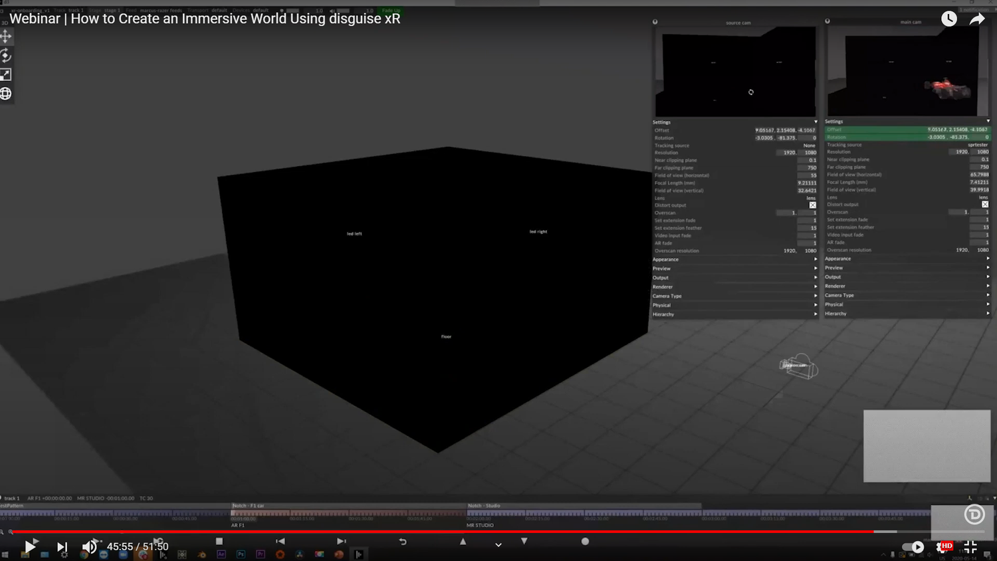
Task: Click the disguise previous section button
Action: 280,542
